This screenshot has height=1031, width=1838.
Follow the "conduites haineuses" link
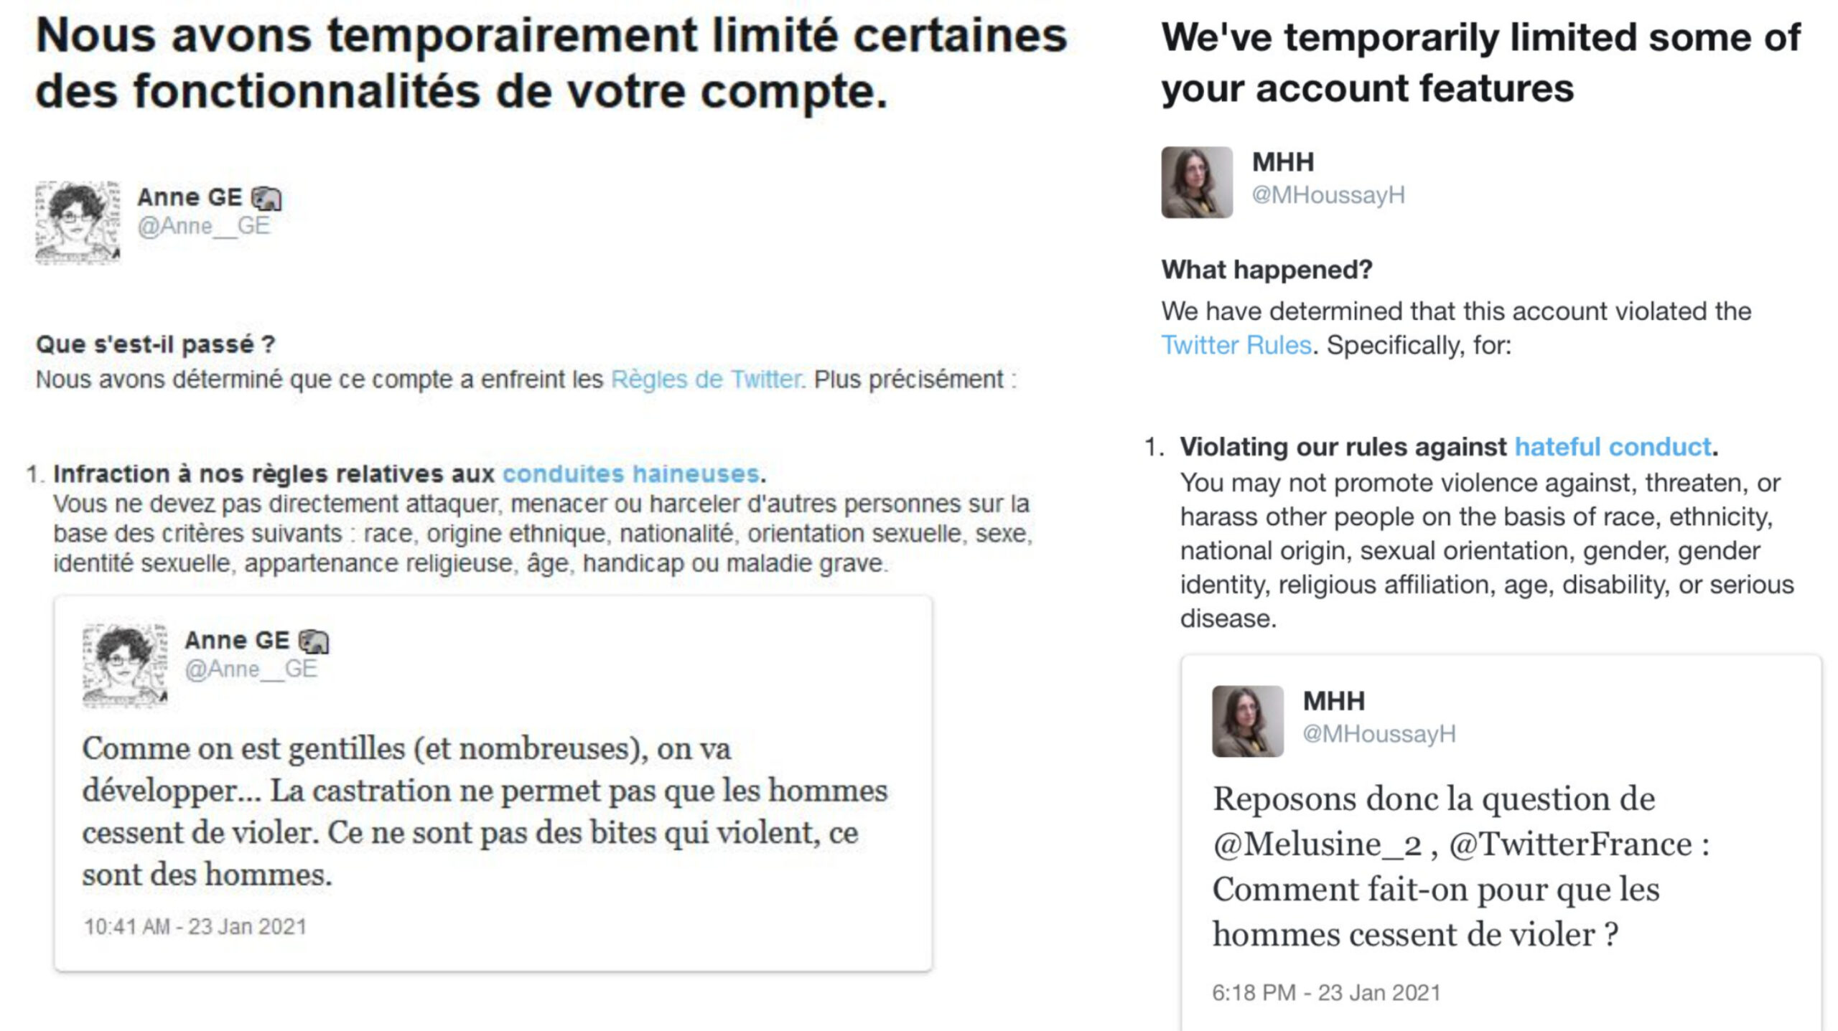point(630,474)
